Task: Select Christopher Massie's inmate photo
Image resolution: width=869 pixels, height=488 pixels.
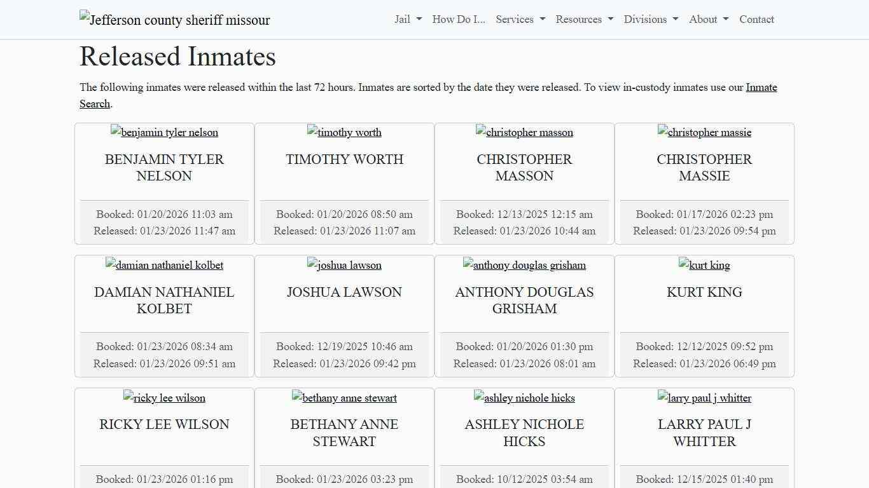Action: pyautogui.click(x=704, y=132)
